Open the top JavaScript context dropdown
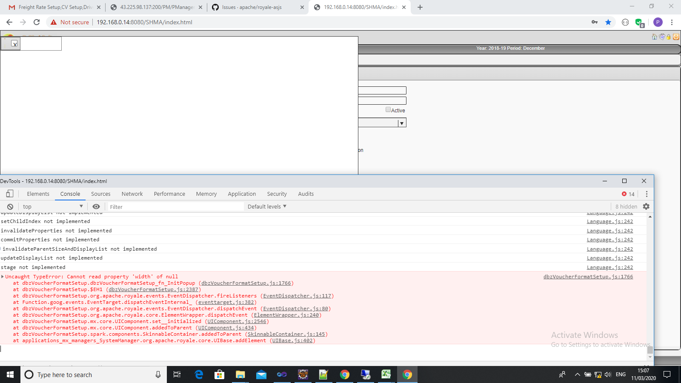Viewport: 681px width, 383px height. [x=53, y=206]
